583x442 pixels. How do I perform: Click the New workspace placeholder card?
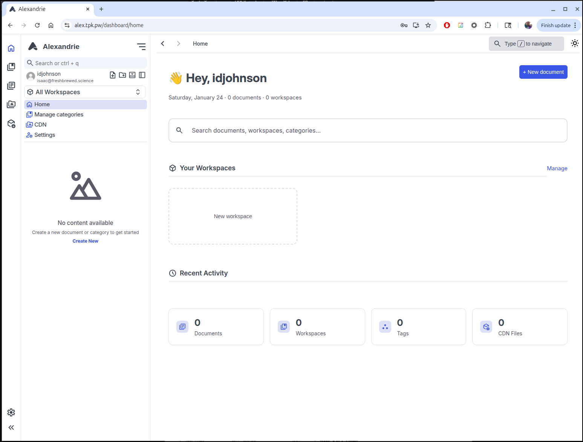(233, 216)
